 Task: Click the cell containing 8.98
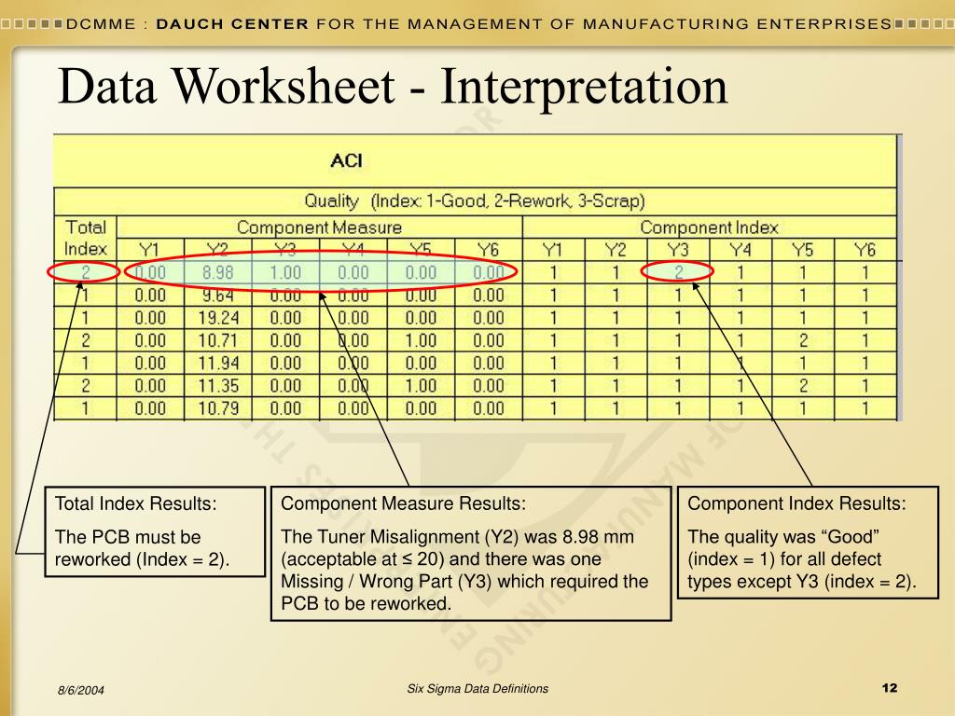(218, 272)
